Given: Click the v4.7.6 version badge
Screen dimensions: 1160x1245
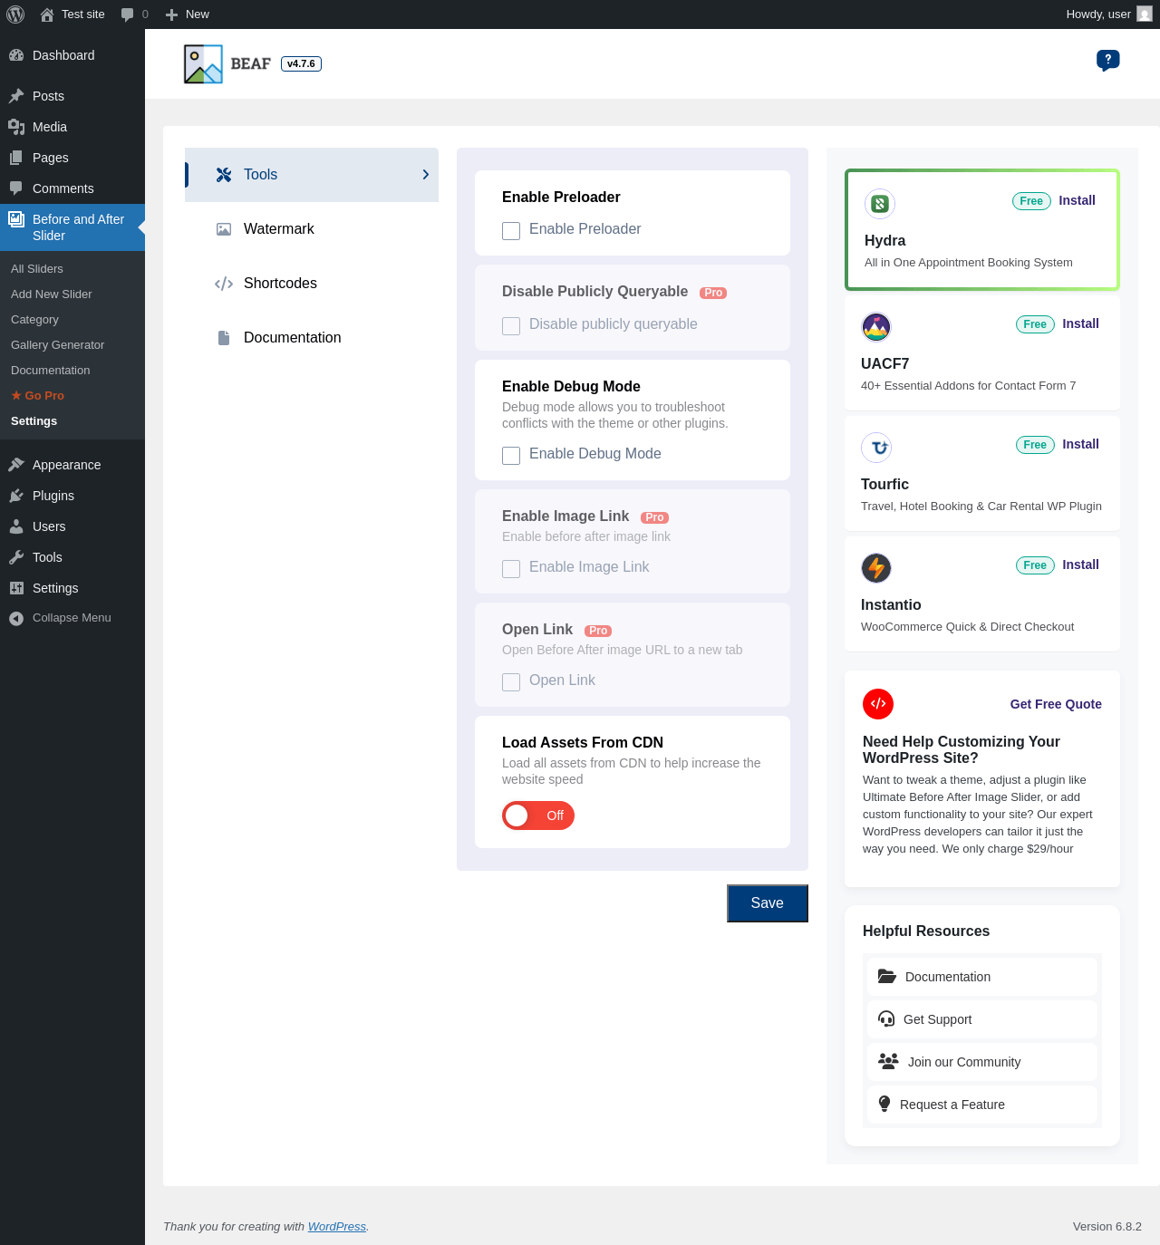Looking at the screenshot, I should click(301, 63).
